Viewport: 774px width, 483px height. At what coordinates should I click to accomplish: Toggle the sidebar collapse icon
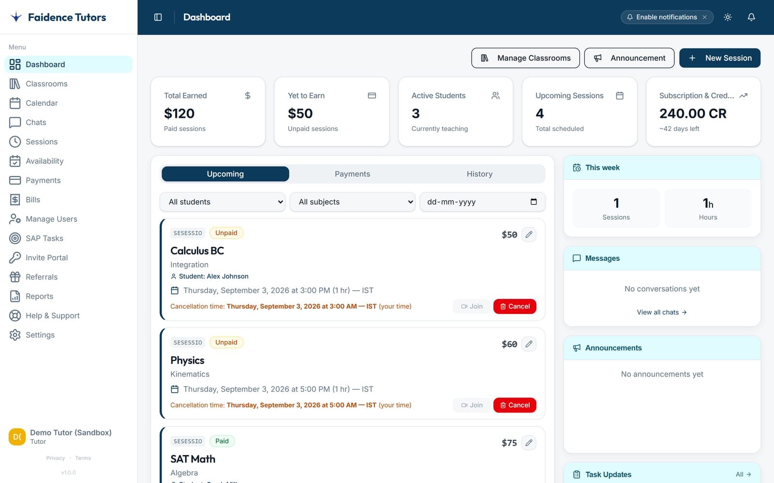pyautogui.click(x=158, y=17)
